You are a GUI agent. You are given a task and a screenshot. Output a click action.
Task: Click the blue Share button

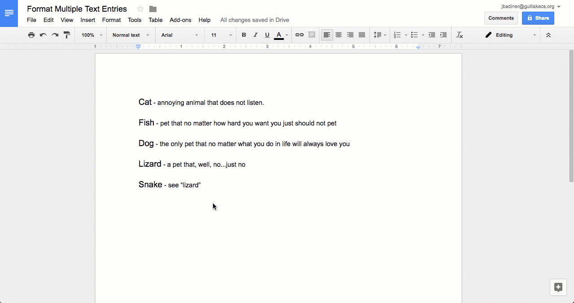coord(538,18)
